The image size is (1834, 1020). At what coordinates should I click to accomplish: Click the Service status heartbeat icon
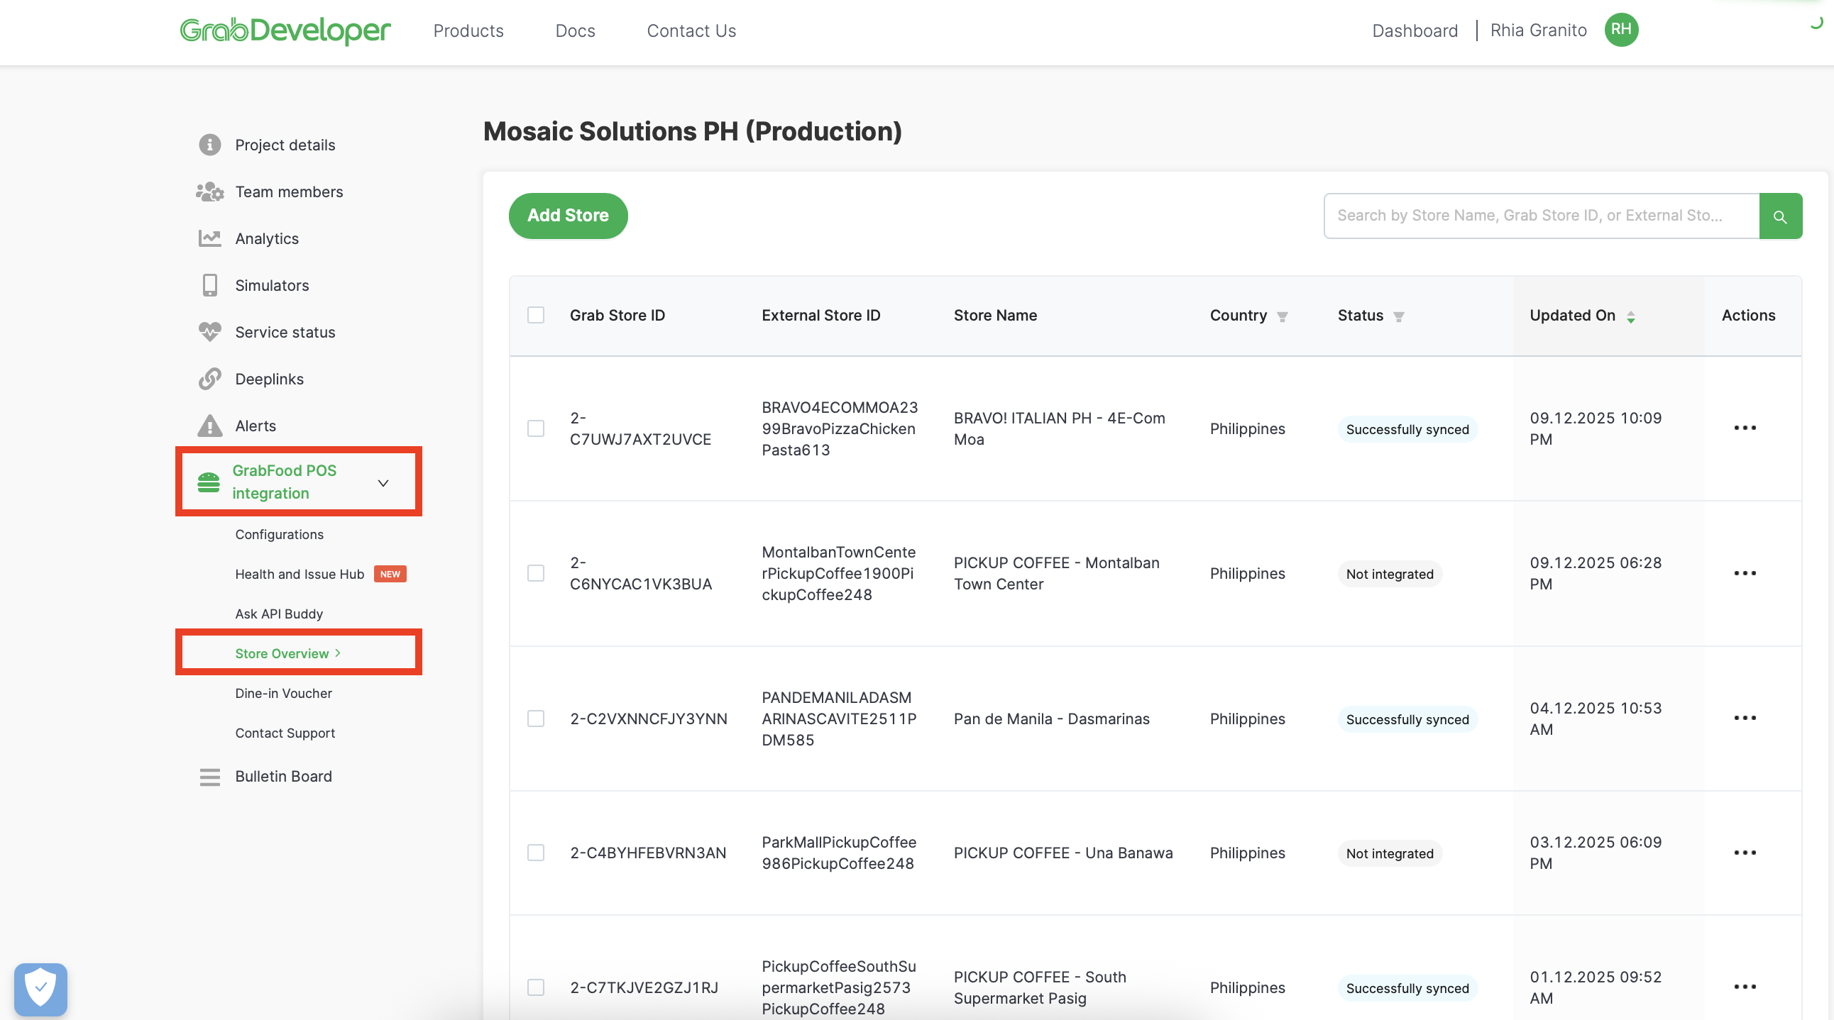(x=209, y=332)
